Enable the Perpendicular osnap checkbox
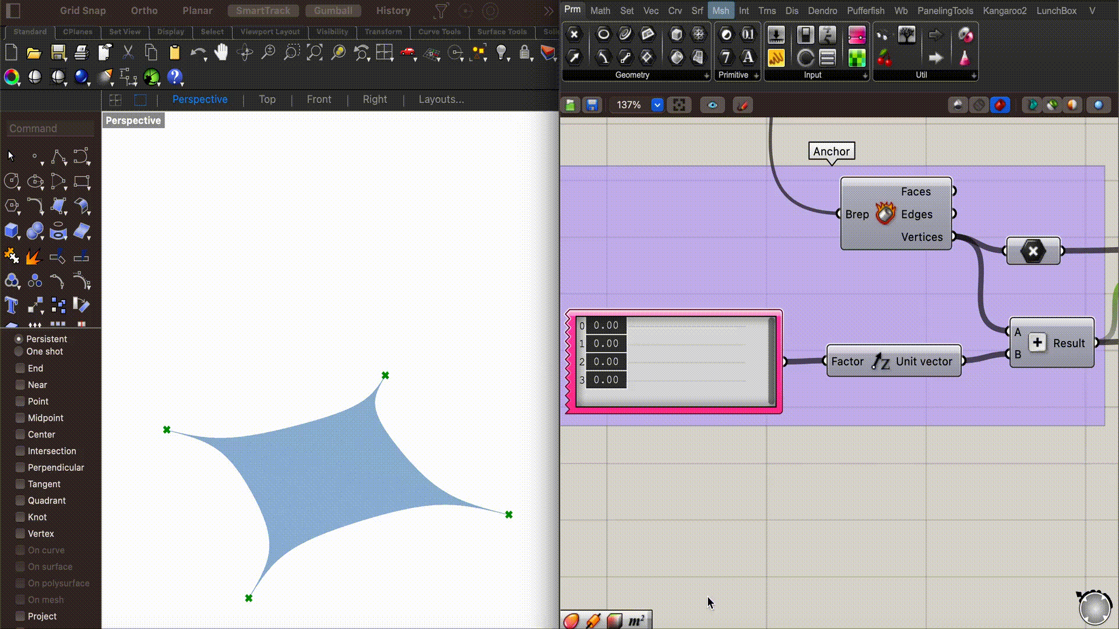 pos(20,468)
